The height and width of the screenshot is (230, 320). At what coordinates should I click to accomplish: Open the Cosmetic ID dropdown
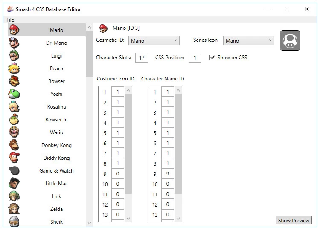(x=154, y=40)
